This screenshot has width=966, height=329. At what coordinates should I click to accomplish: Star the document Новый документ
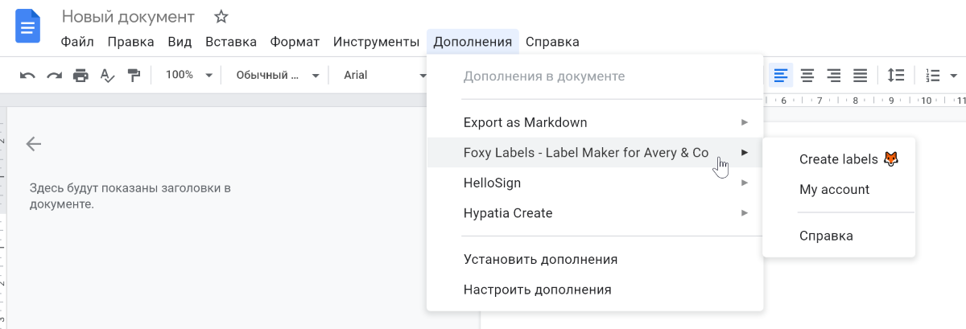(221, 17)
